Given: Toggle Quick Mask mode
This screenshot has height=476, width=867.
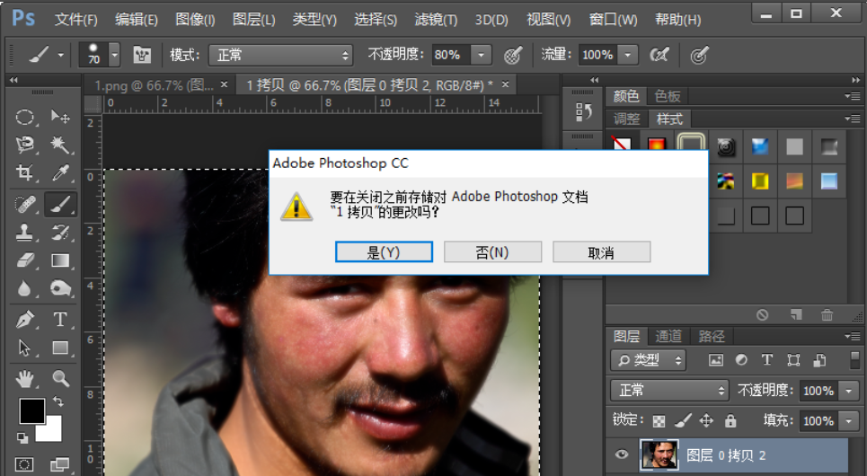Looking at the screenshot, I should (23, 464).
